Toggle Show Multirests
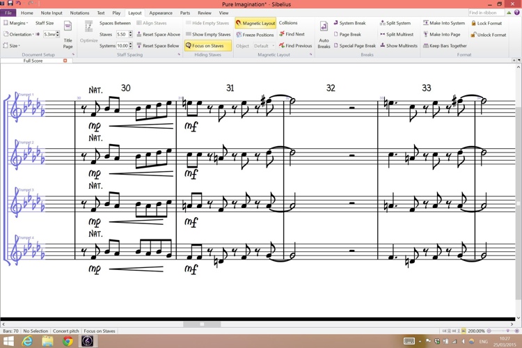The image size is (522, 348). pyautogui.click(x=398, y=46)
